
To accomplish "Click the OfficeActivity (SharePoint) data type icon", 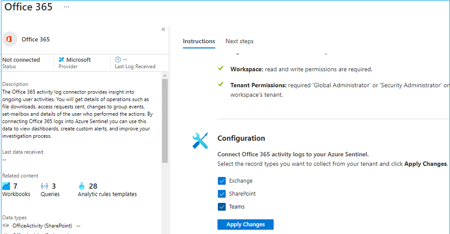I will tap(6, 226).
